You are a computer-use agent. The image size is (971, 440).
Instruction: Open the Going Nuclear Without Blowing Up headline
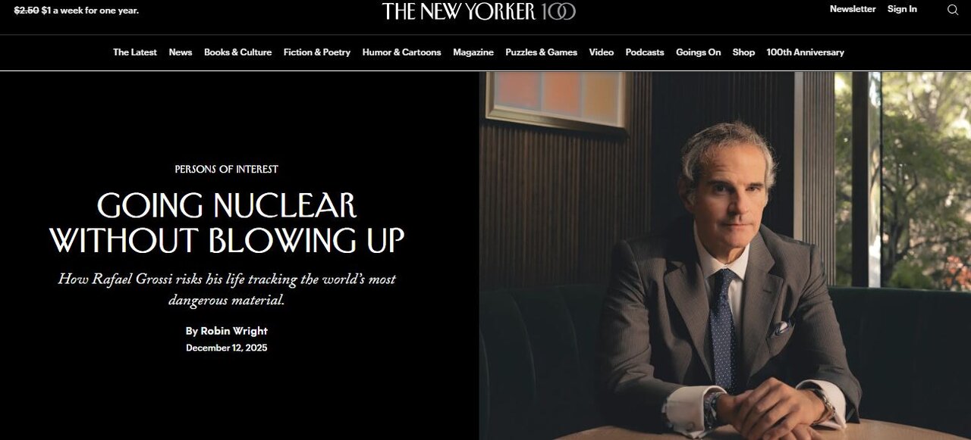point(227,223)
